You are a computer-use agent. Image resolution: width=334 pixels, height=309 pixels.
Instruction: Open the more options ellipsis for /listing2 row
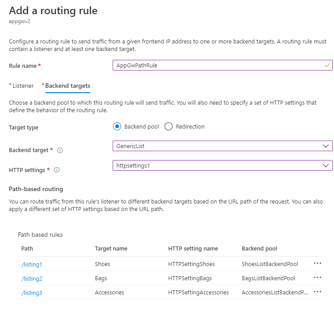pyautogui.click(x=317, y=278)
